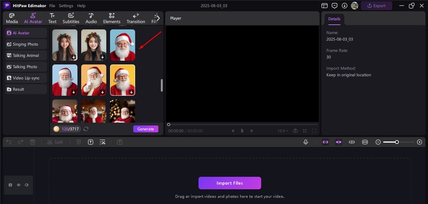Open the Elements tab
The height and width of the screenshot is (204, 428).
click(112, 19)
